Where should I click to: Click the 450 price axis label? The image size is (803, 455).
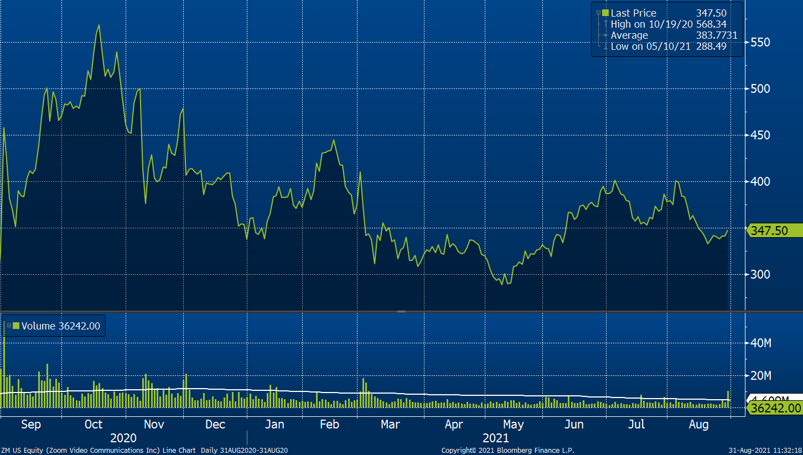click(760, 135)
